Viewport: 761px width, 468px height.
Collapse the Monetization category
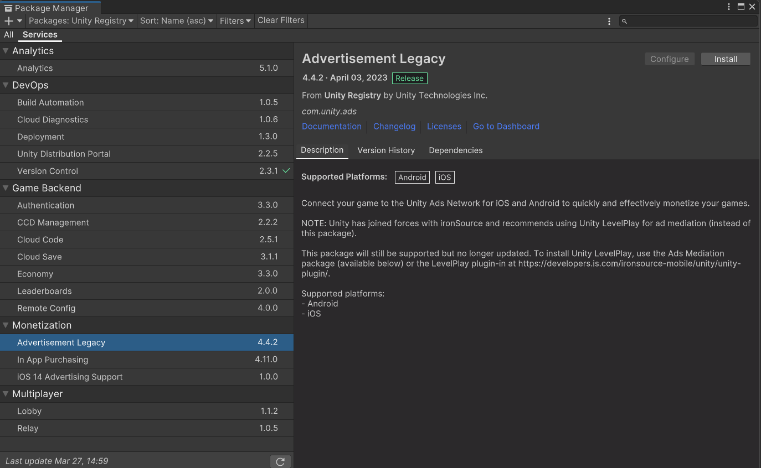click(x=6, y=325)
